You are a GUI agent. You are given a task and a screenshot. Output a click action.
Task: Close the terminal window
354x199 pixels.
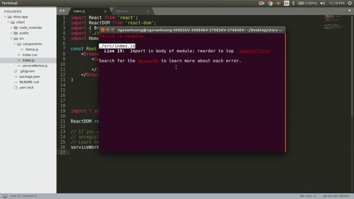pos(103,30)
